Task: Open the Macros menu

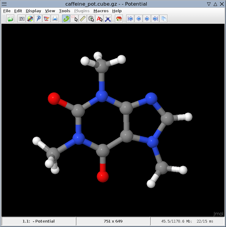Action: (x=101, y=11)
